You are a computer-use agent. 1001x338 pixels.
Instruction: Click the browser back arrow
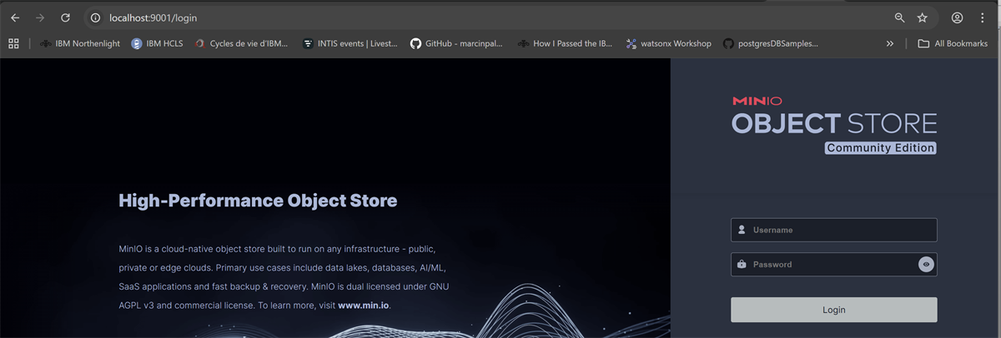15,17
